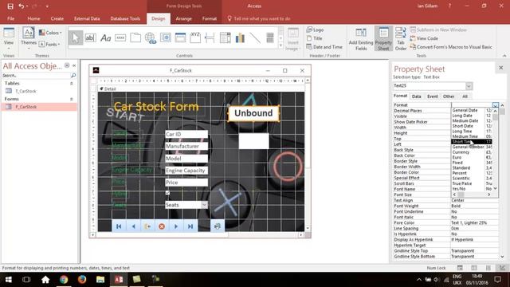The height and width of the screenshot is (287, 510).
Task: Select the Insert Page Break tool
Action: (x=210, y=38)
